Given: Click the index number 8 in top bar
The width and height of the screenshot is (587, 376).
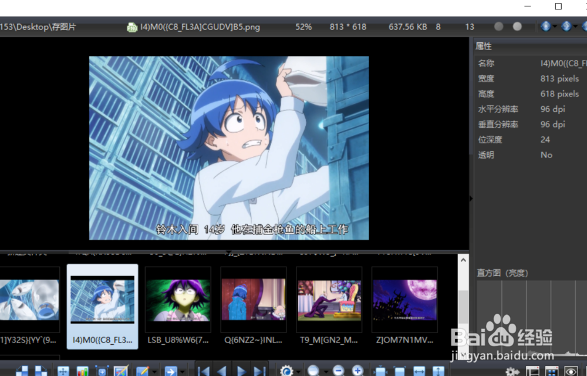Looking at the screenshot, I should 438,27.
